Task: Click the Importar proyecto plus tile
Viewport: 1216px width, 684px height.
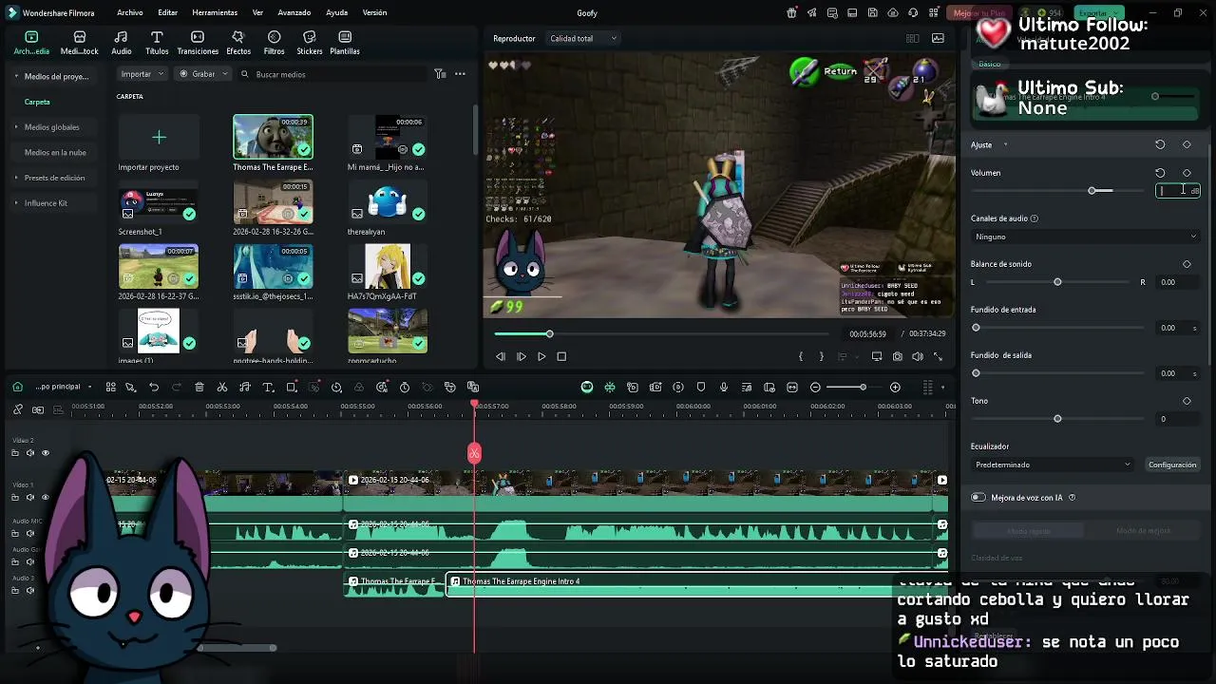Action: pyautogui.click(x=159, y=138)
